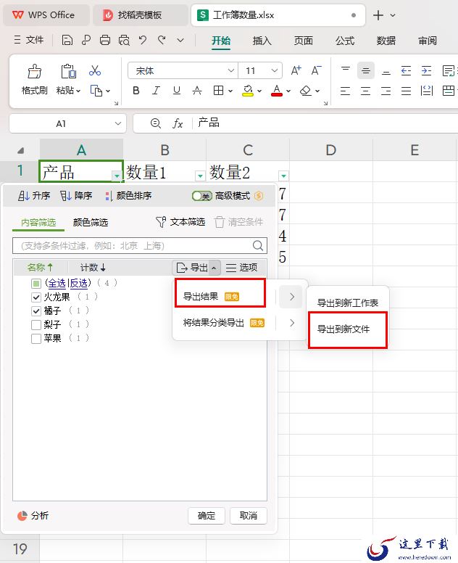Open the 数据 ribbon tab
This screenshot has width=458, height=563.
coord(386,41)
